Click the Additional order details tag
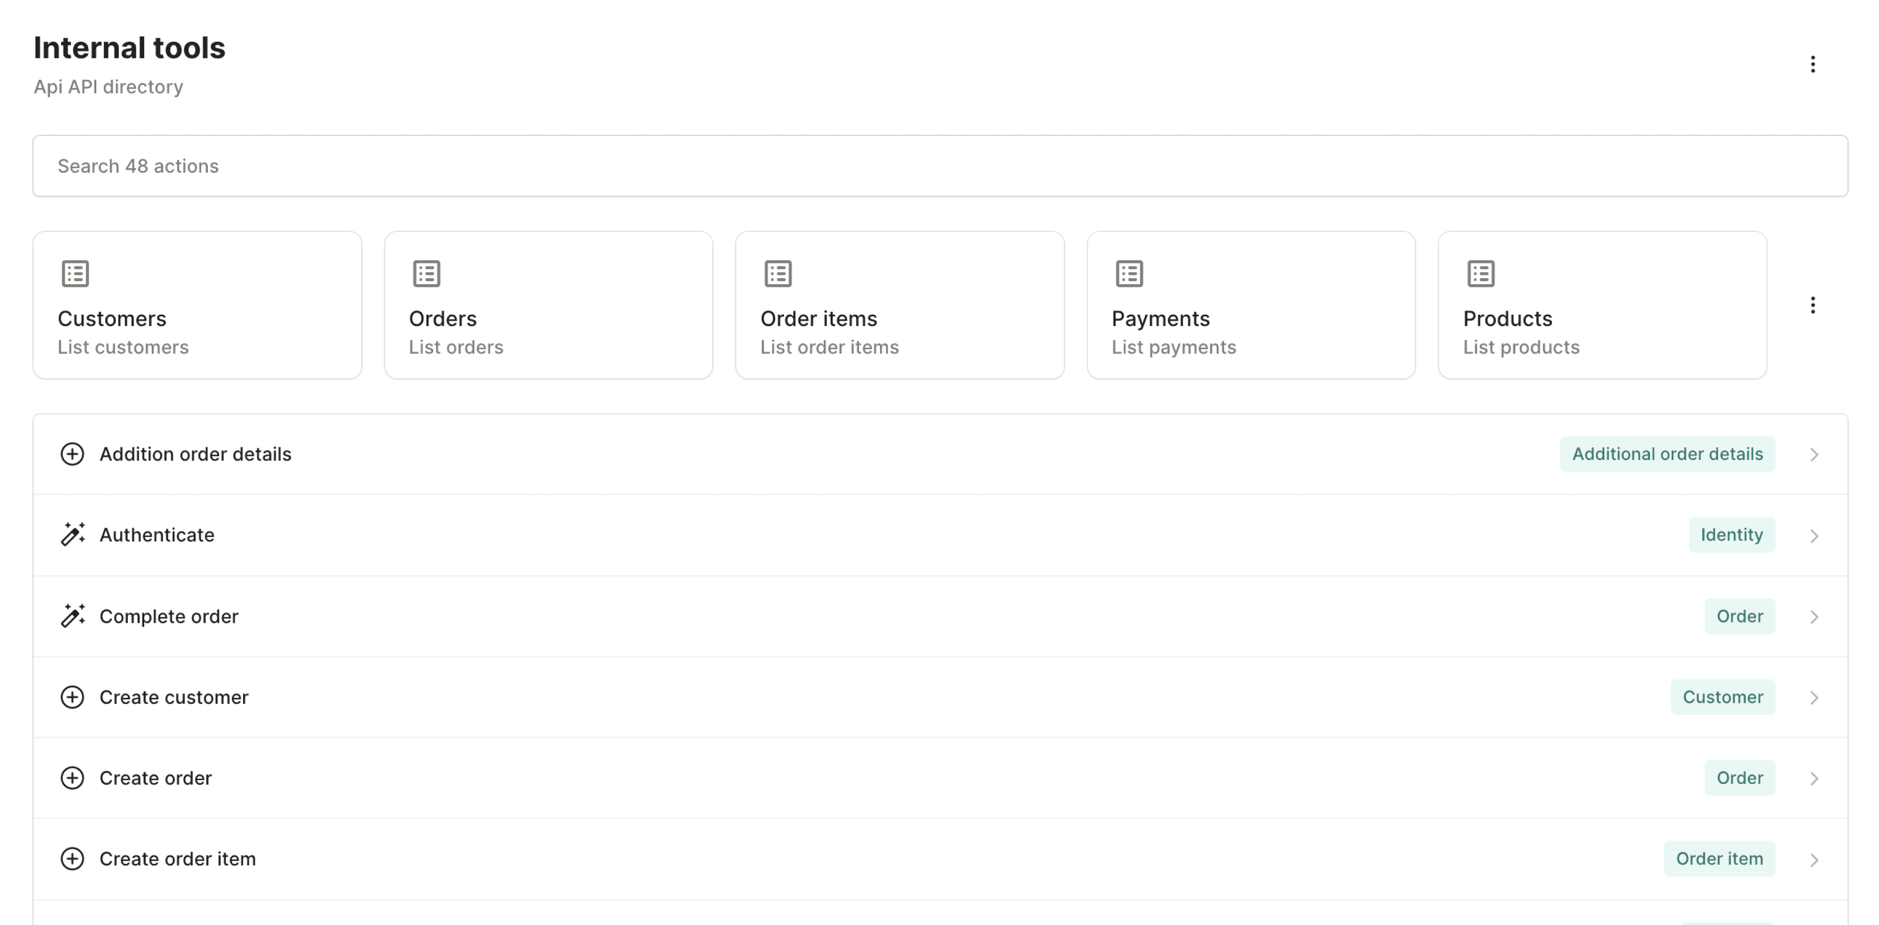 pos(1667,454)
